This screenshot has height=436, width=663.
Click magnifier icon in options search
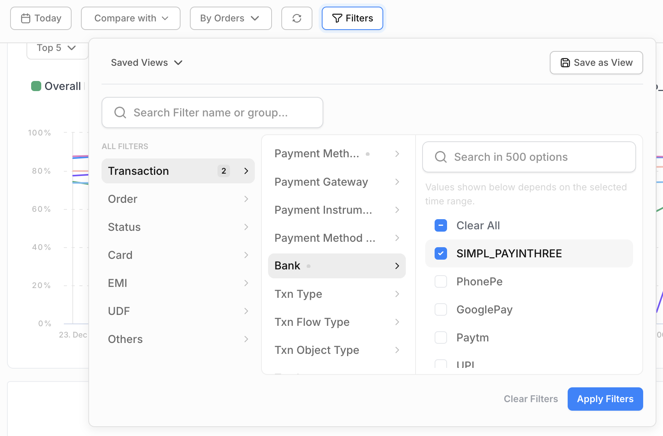[440, 157]
